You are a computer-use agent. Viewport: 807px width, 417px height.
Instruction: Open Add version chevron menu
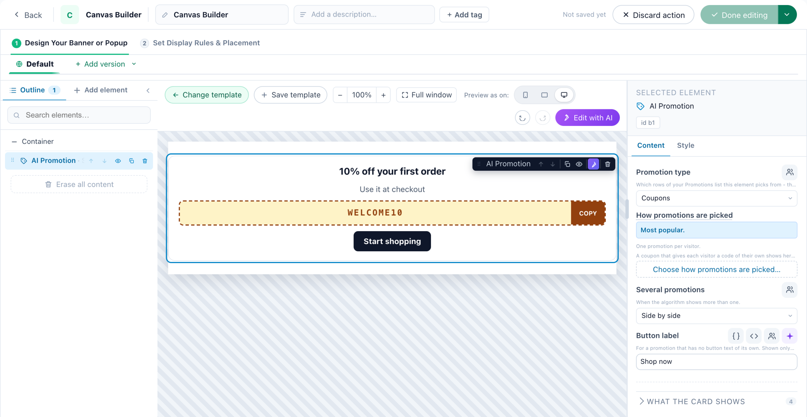[x=134, y=64]
